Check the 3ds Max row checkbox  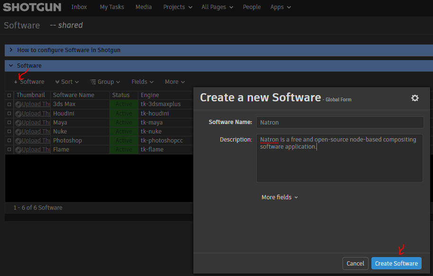point(9,104)
